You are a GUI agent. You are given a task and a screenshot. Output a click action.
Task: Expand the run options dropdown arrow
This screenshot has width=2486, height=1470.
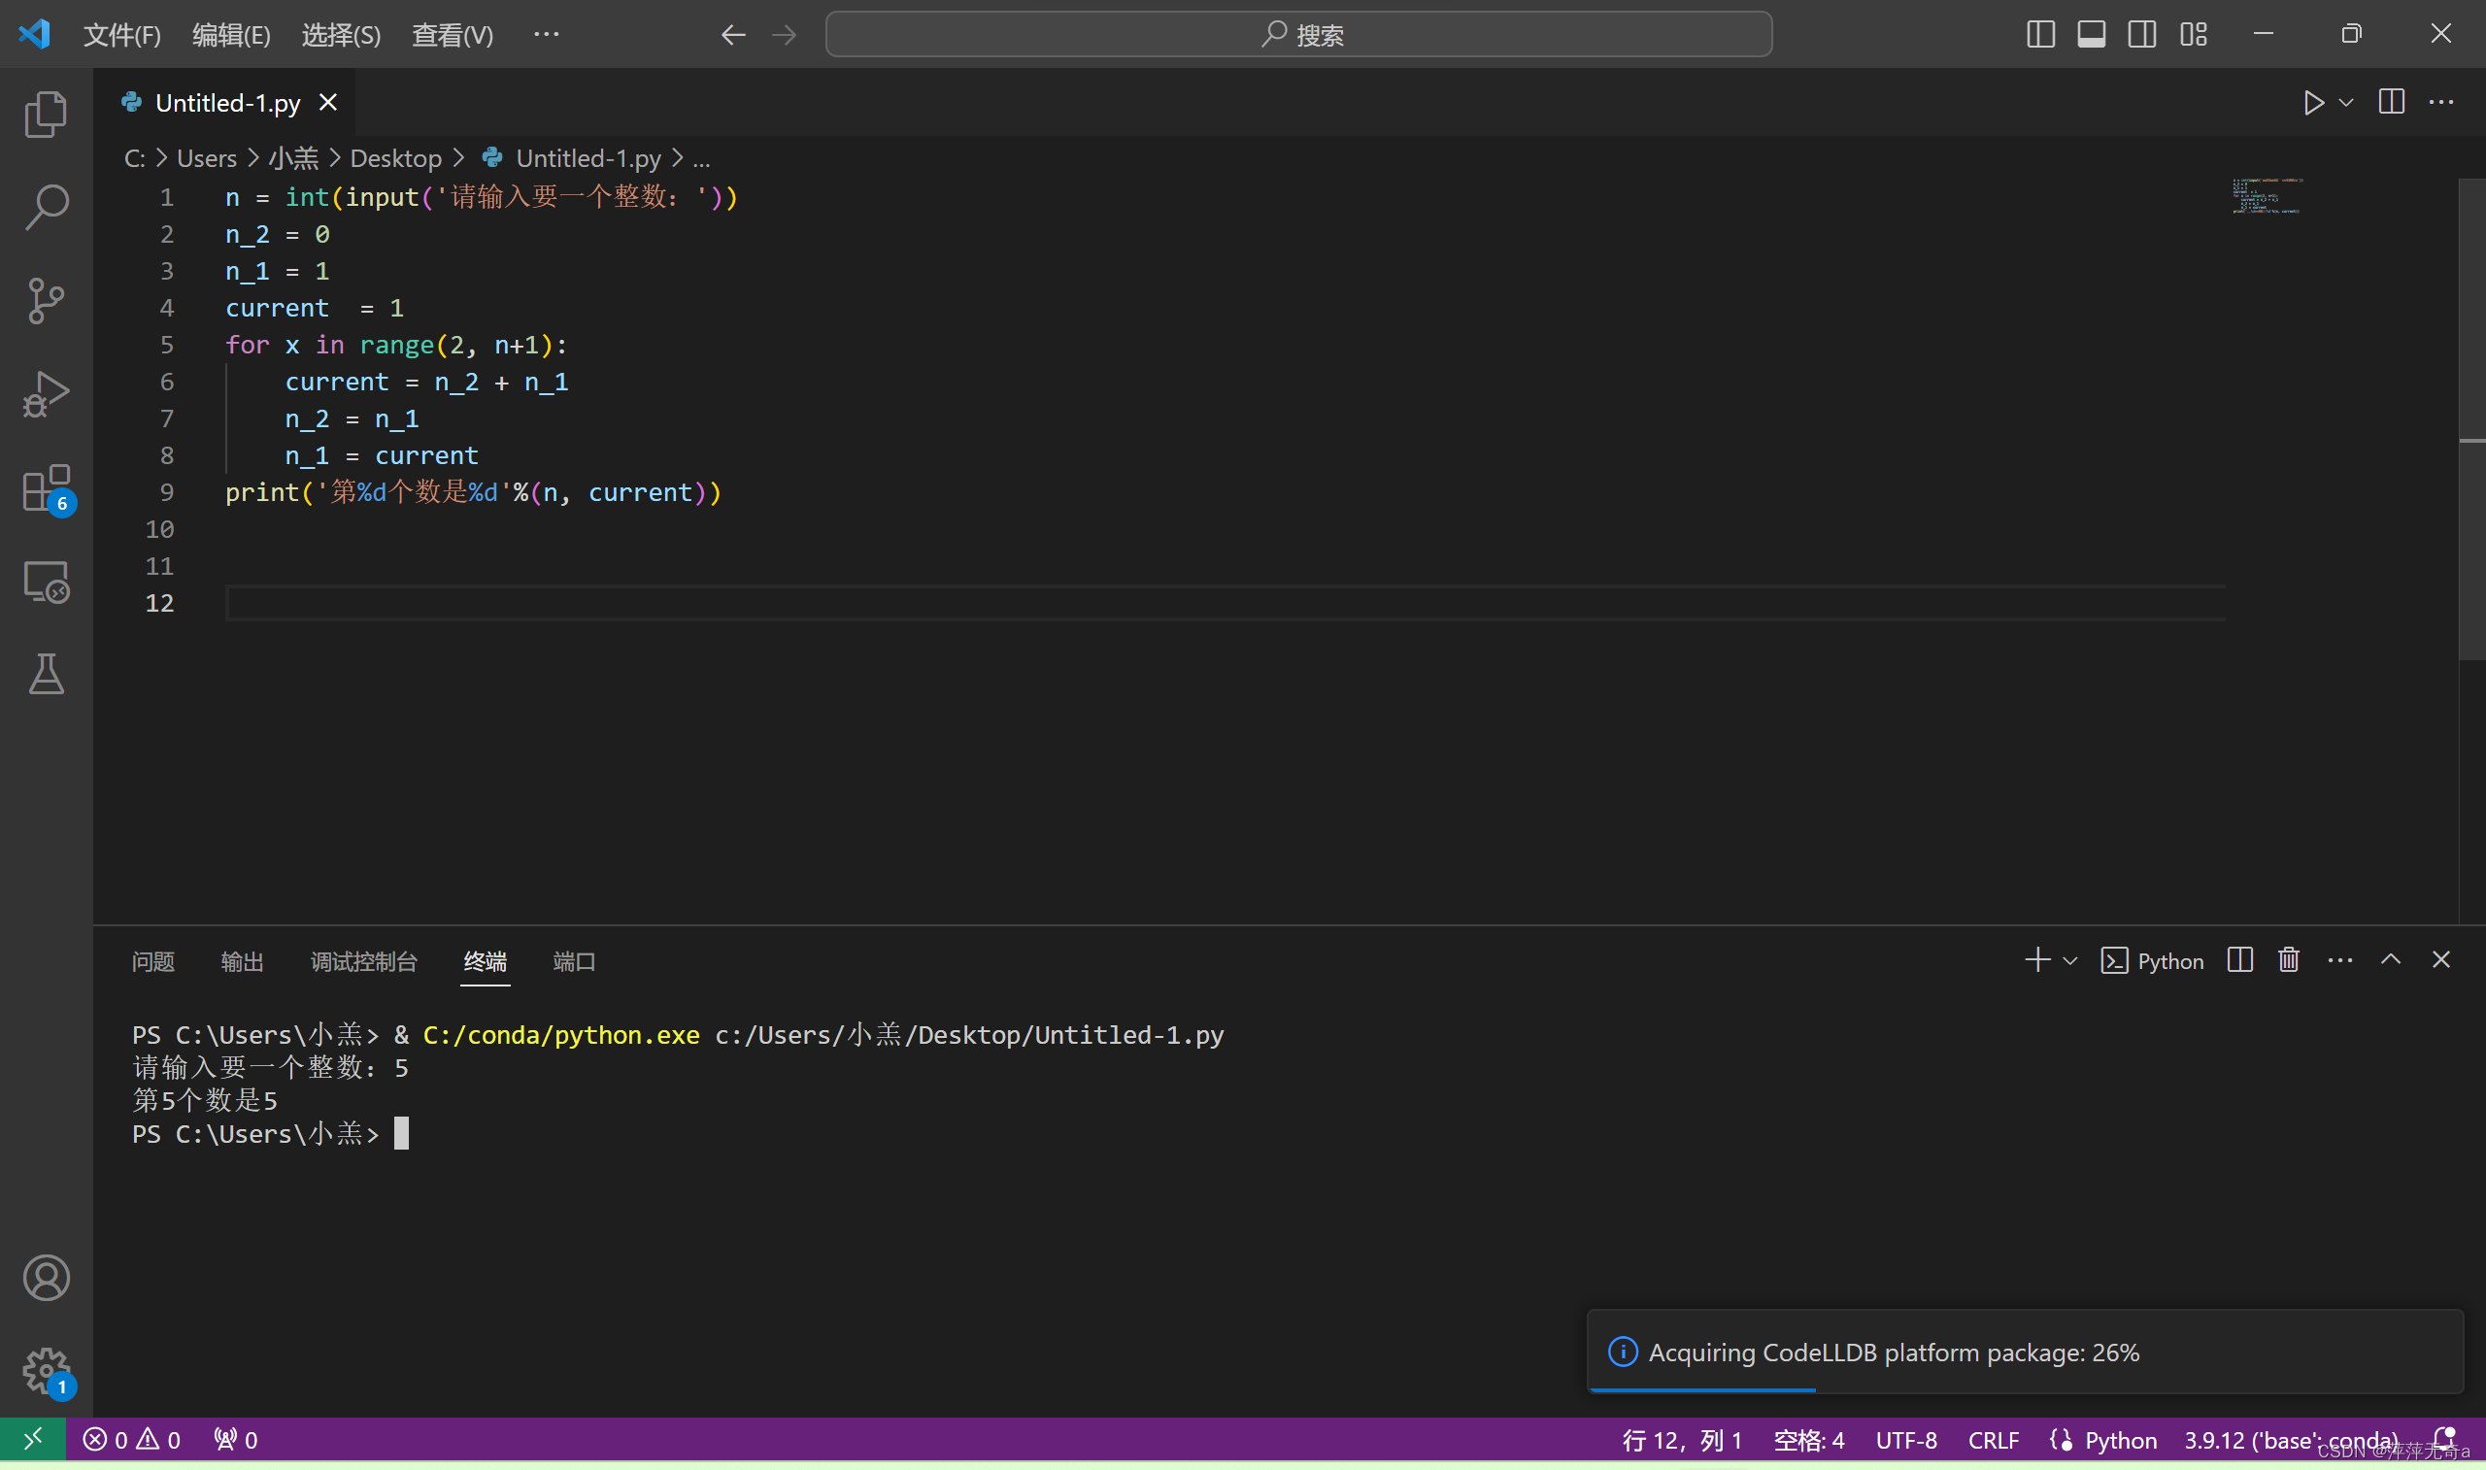coord(2346,103)
